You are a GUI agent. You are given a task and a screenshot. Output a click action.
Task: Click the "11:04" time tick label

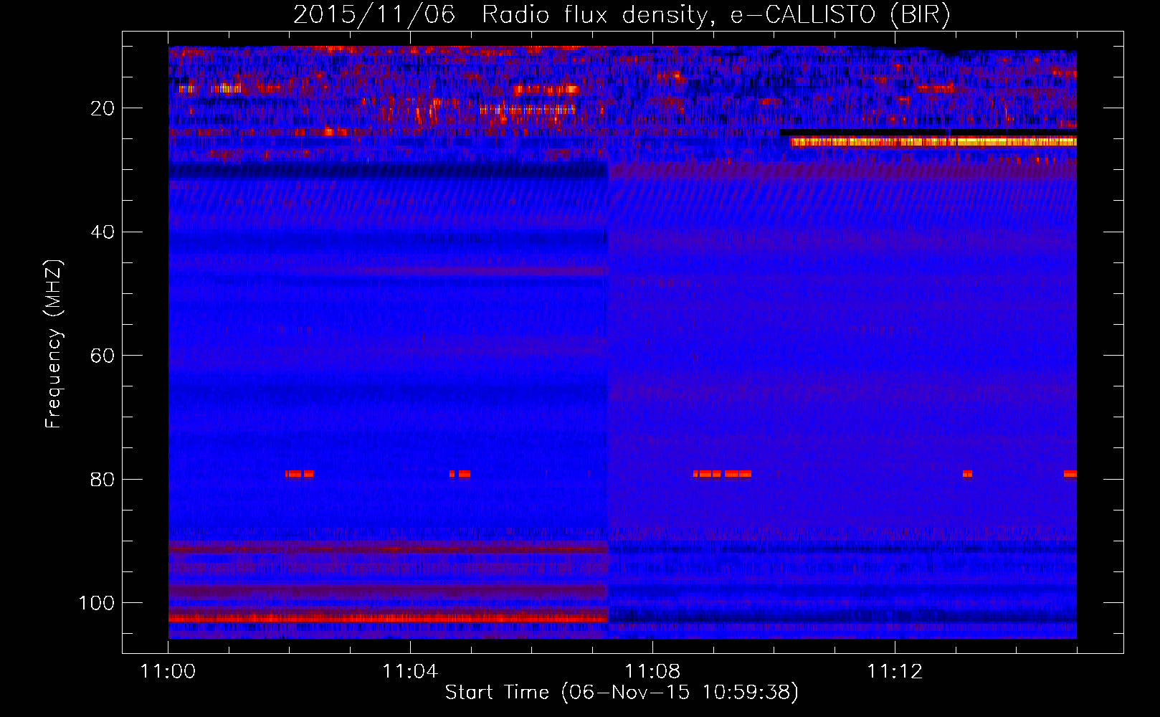[x=410, y=672]
